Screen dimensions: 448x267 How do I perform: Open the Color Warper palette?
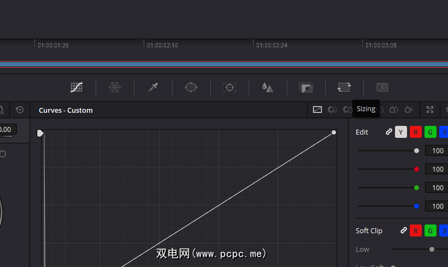[x=115, y=87]
